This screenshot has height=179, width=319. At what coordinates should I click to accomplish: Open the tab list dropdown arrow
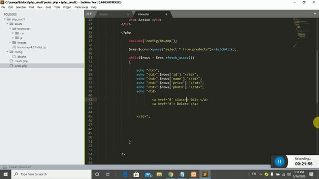315,14
